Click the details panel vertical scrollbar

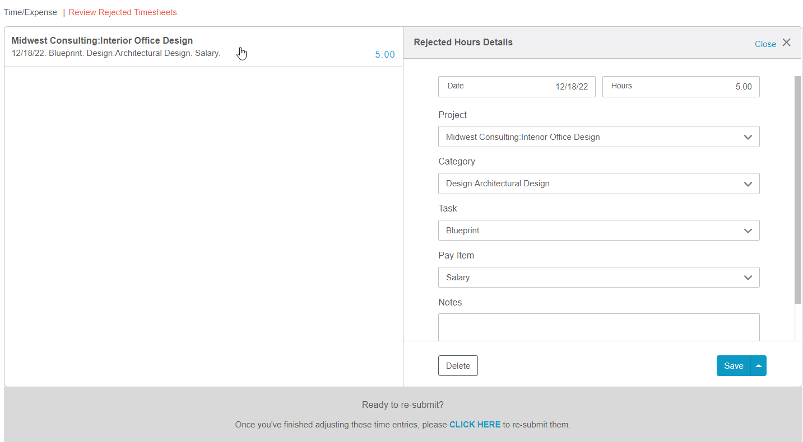point(798,190)
